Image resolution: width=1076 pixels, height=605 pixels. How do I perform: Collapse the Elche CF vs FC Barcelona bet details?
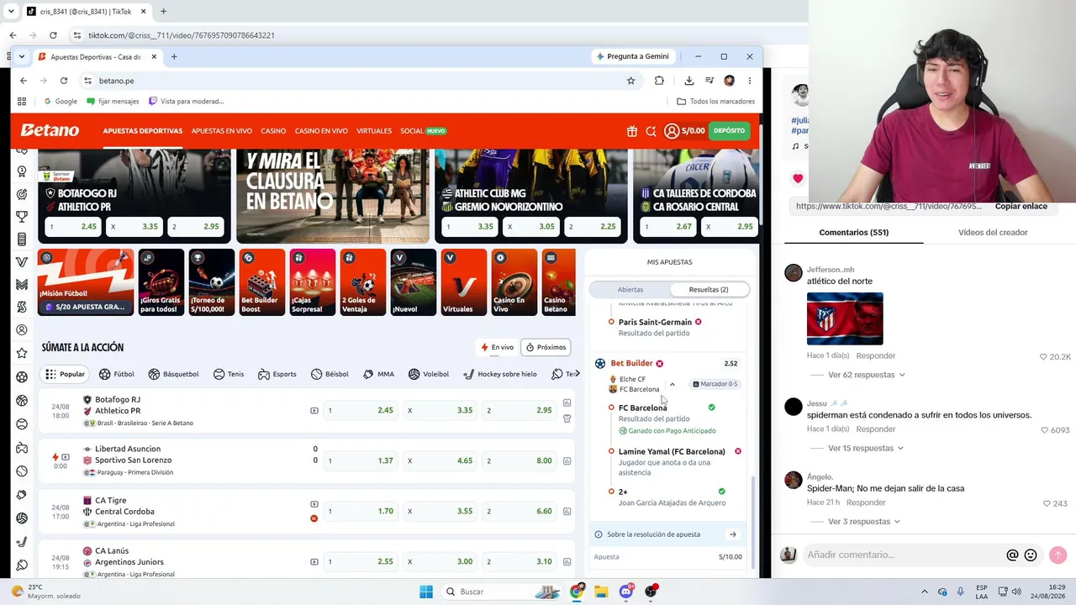pyautogui.click(x=672, y=384)
